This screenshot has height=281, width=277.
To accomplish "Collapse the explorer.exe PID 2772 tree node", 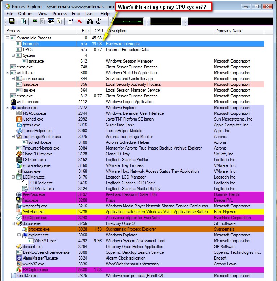I will click(x=7, y=107).
